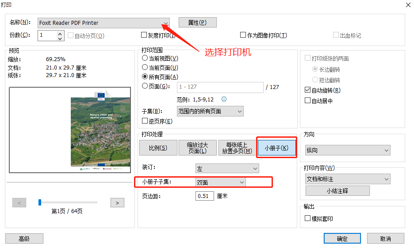Image resolution: width=414 pixels, height=252 pixels.
Task: Click the copies 份数 number field
Action: pyautogui.click(x=47, y=35)
